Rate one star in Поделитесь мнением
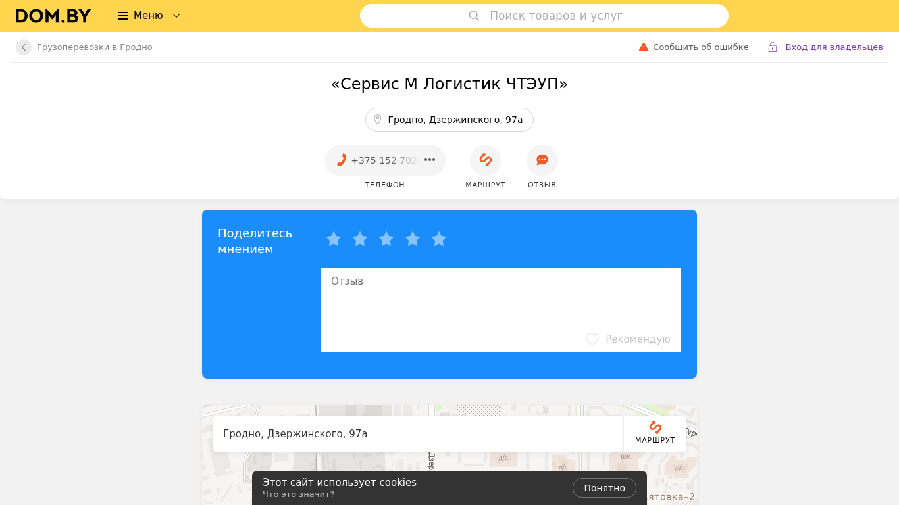The height and width of the screenshot is (505, 899). pyautogui.click(x=334, y=239)
